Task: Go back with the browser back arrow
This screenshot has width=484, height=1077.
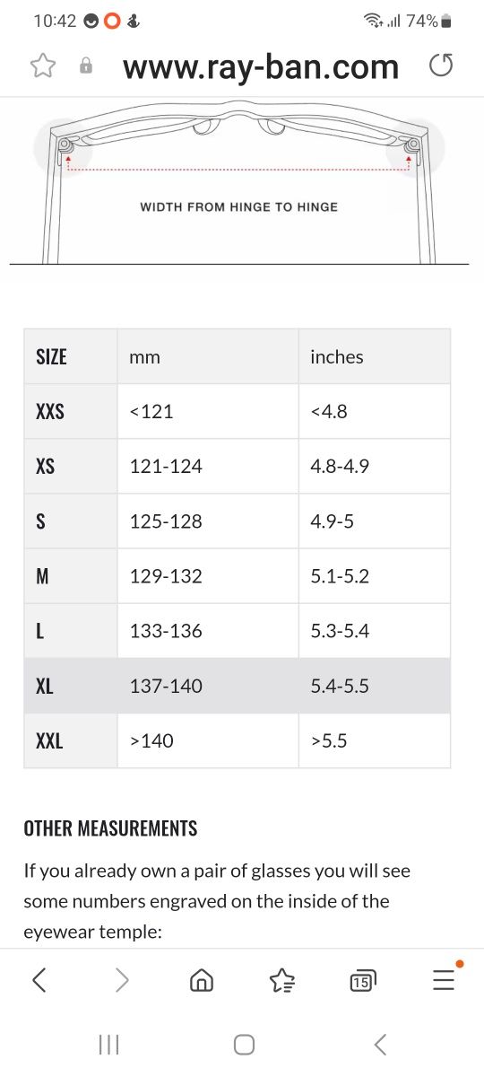Action: 39,980
